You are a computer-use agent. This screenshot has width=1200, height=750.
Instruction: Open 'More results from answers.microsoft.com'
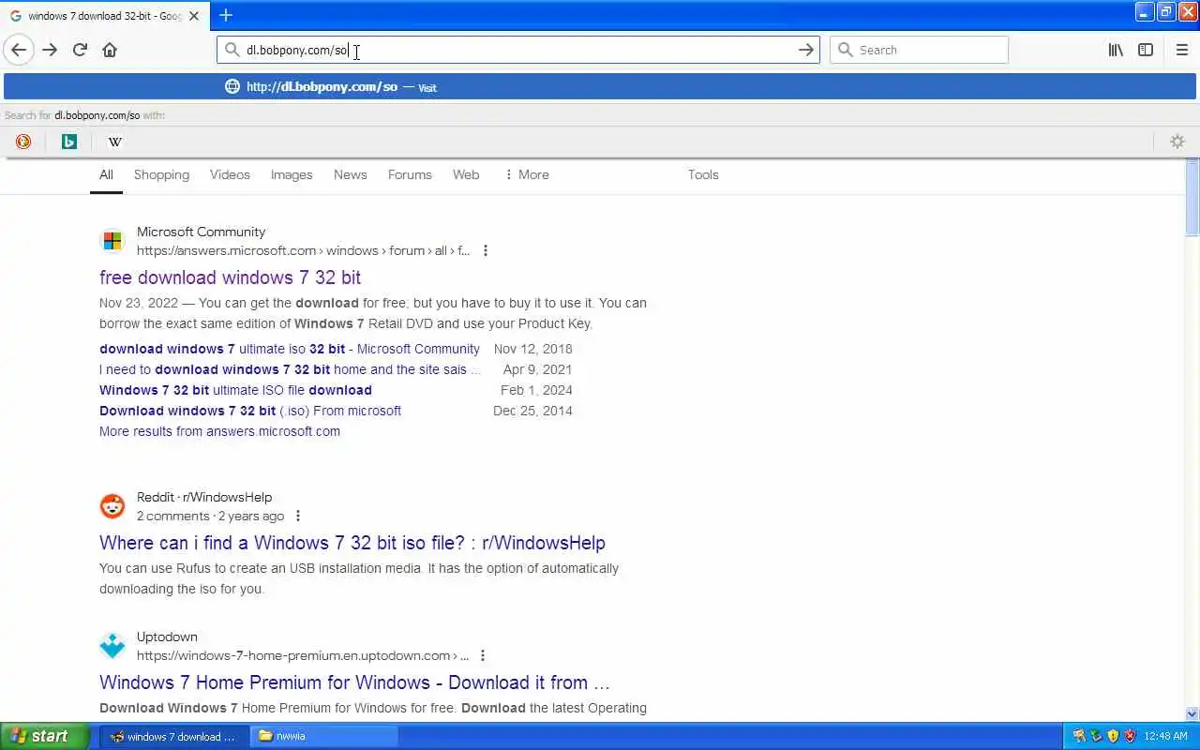(x=219, y=431)
